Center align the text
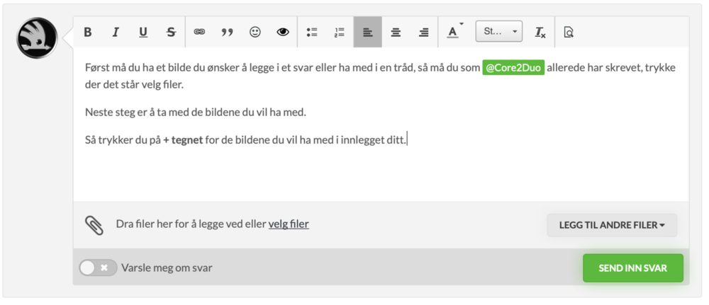The width and height of the screenshot is (709, 305). pos(396,32)
